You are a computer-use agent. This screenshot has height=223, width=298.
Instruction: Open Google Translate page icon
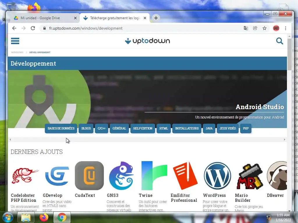(x=246, y=28)
